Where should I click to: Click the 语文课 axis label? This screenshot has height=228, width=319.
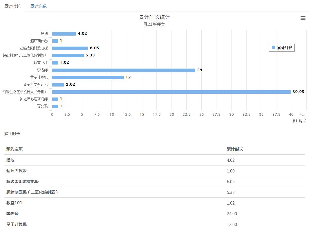coord(42,106)
